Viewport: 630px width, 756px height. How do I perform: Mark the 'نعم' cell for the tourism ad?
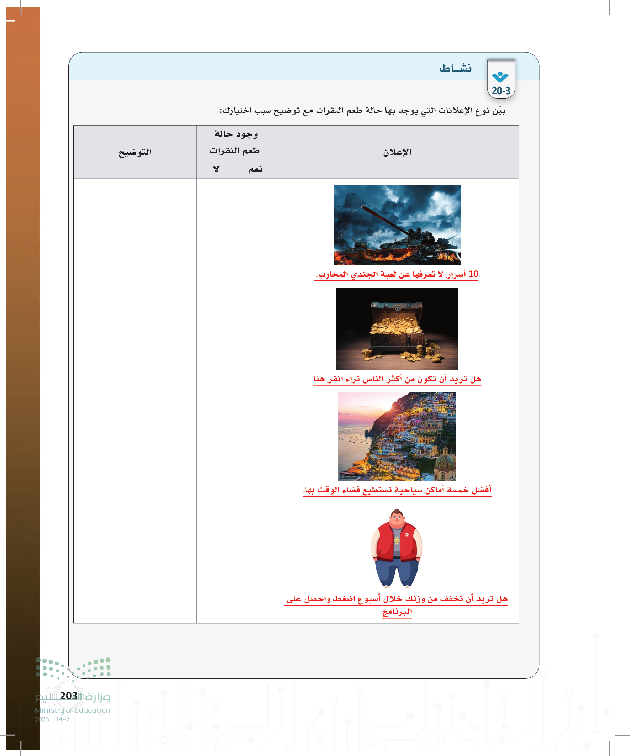pyautogui.click(x=256, y=442)
